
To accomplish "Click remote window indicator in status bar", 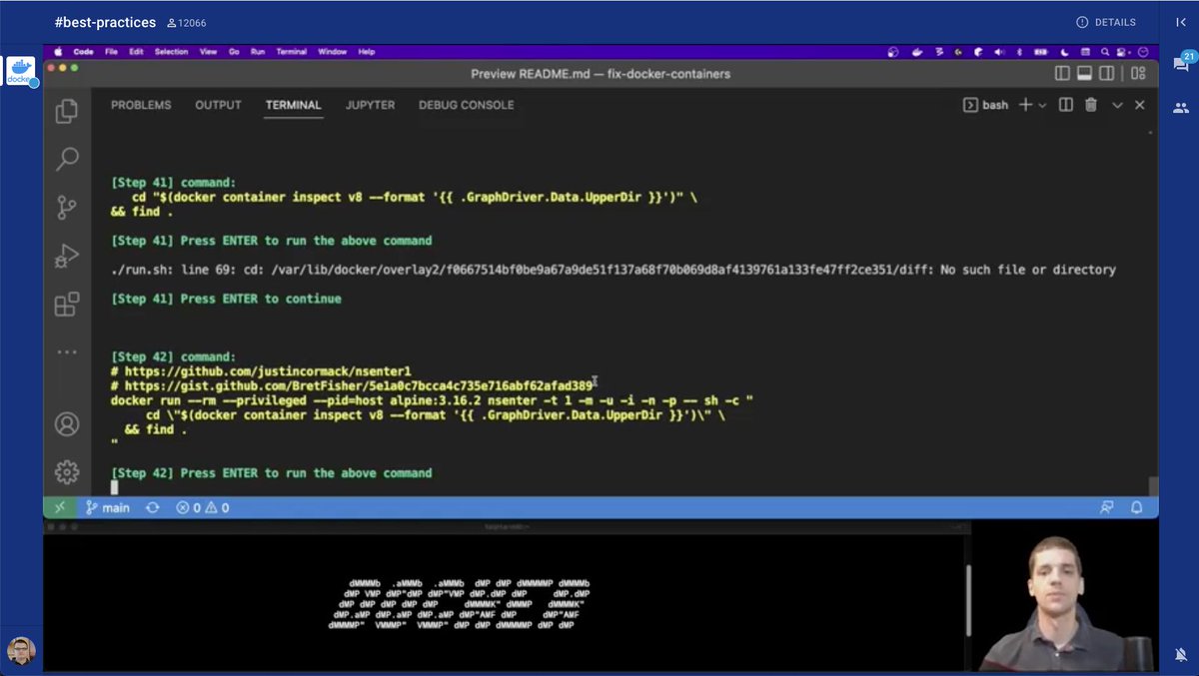I will click(x=59, y=507).
